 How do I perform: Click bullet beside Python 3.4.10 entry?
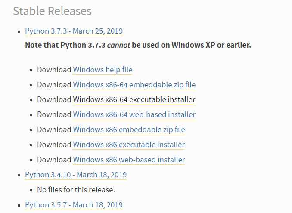pyautogui.click(x=19, y=175)
